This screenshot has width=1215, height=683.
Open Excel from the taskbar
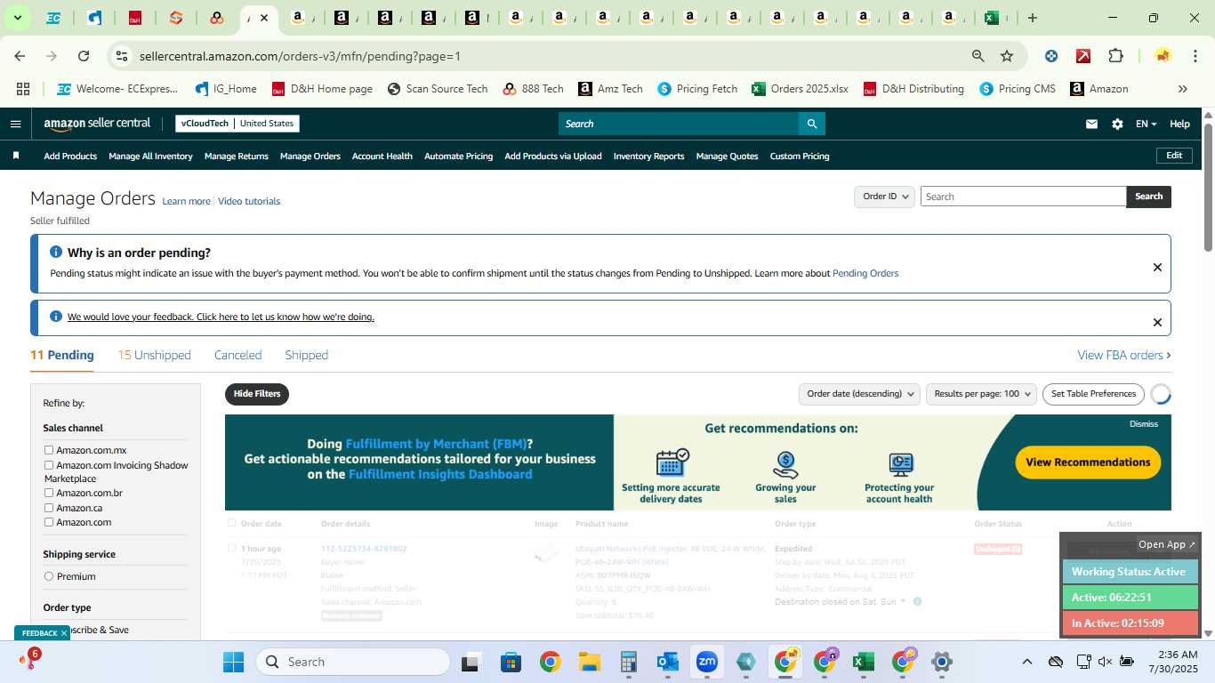[863, 662]
